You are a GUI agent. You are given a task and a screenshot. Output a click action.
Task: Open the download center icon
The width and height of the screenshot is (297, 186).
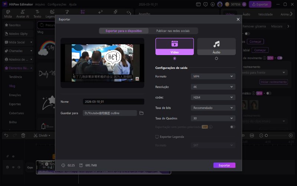[212, 4]
